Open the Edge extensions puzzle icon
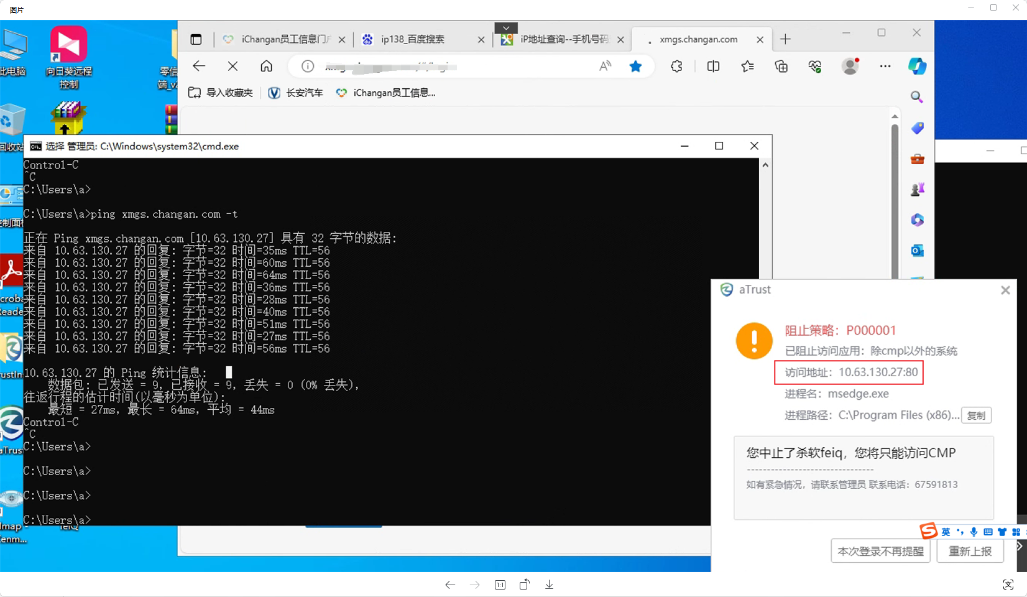 pos(676,67)
